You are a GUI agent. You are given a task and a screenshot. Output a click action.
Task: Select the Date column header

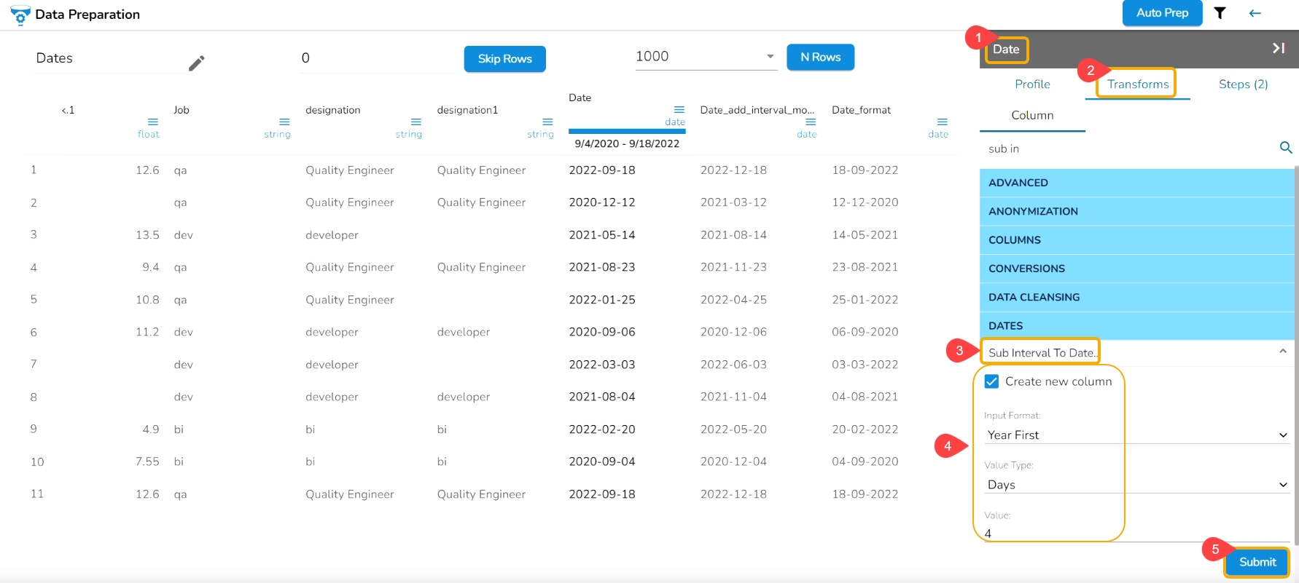pyautogui.click(x=580, y=98)
